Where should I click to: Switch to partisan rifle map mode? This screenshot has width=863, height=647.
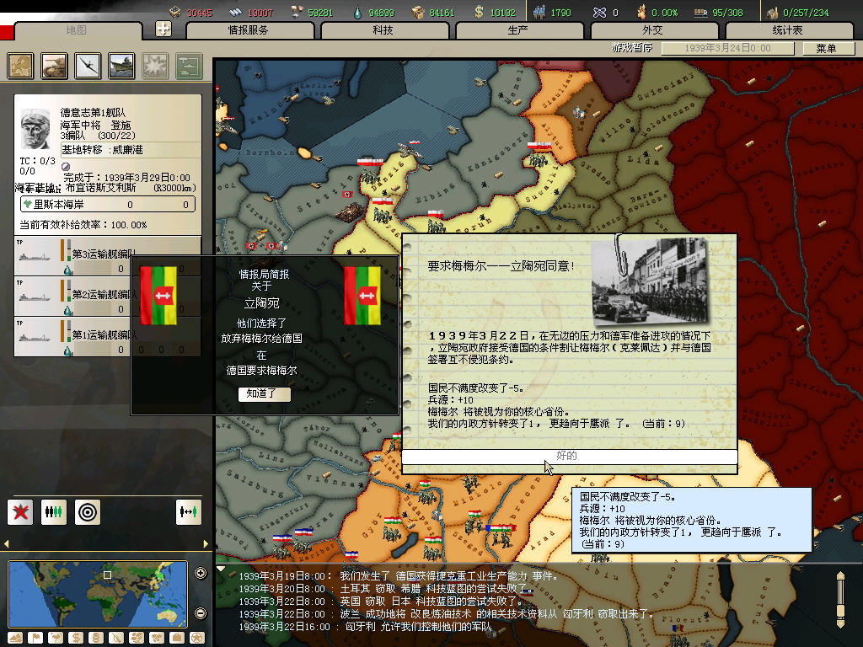coord(116,638)
